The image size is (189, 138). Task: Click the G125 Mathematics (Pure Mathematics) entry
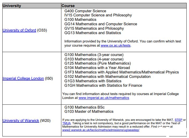click(97, 63)
